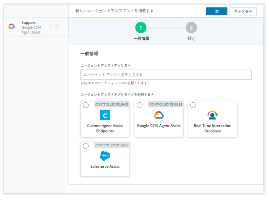Click the Google Cloud logo in CCAI card
The width and height of the screenshot is (269, 209).
pyautogui.click(x=159, y=115)
